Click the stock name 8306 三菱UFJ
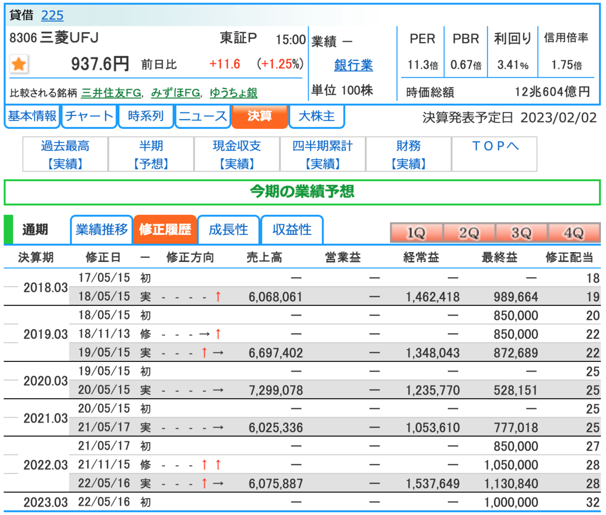Screen dimensions: 606x515 [x=54, y=37]
